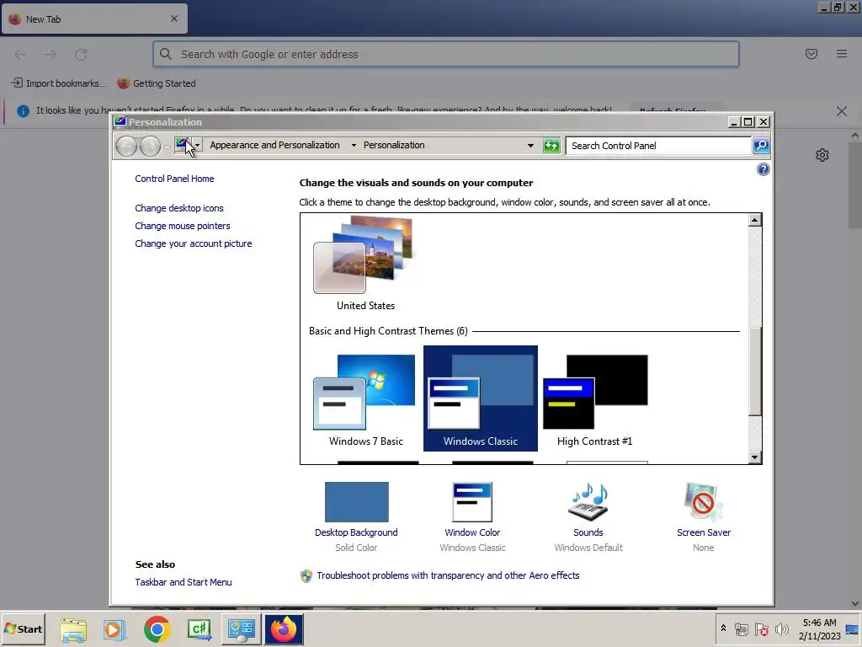Go forward in Personalization window
This screenshot has height=647, width=862.
(x=150, y=146)
